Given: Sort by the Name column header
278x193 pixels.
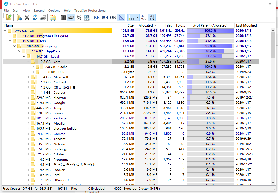Looking at the screenshot, I should (x=57, y=25).
